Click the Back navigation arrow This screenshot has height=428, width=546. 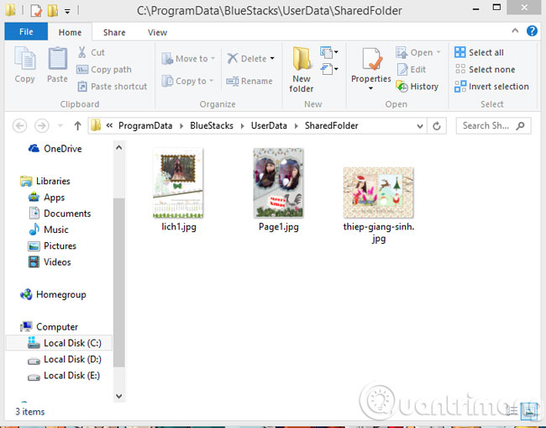pos(19,125)
